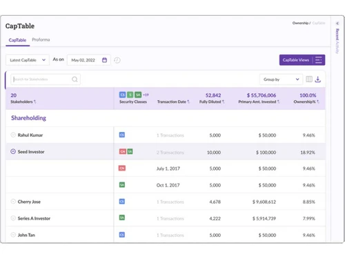
Task: Focus the Search for Stakeholders field
Action: point(46,79)
